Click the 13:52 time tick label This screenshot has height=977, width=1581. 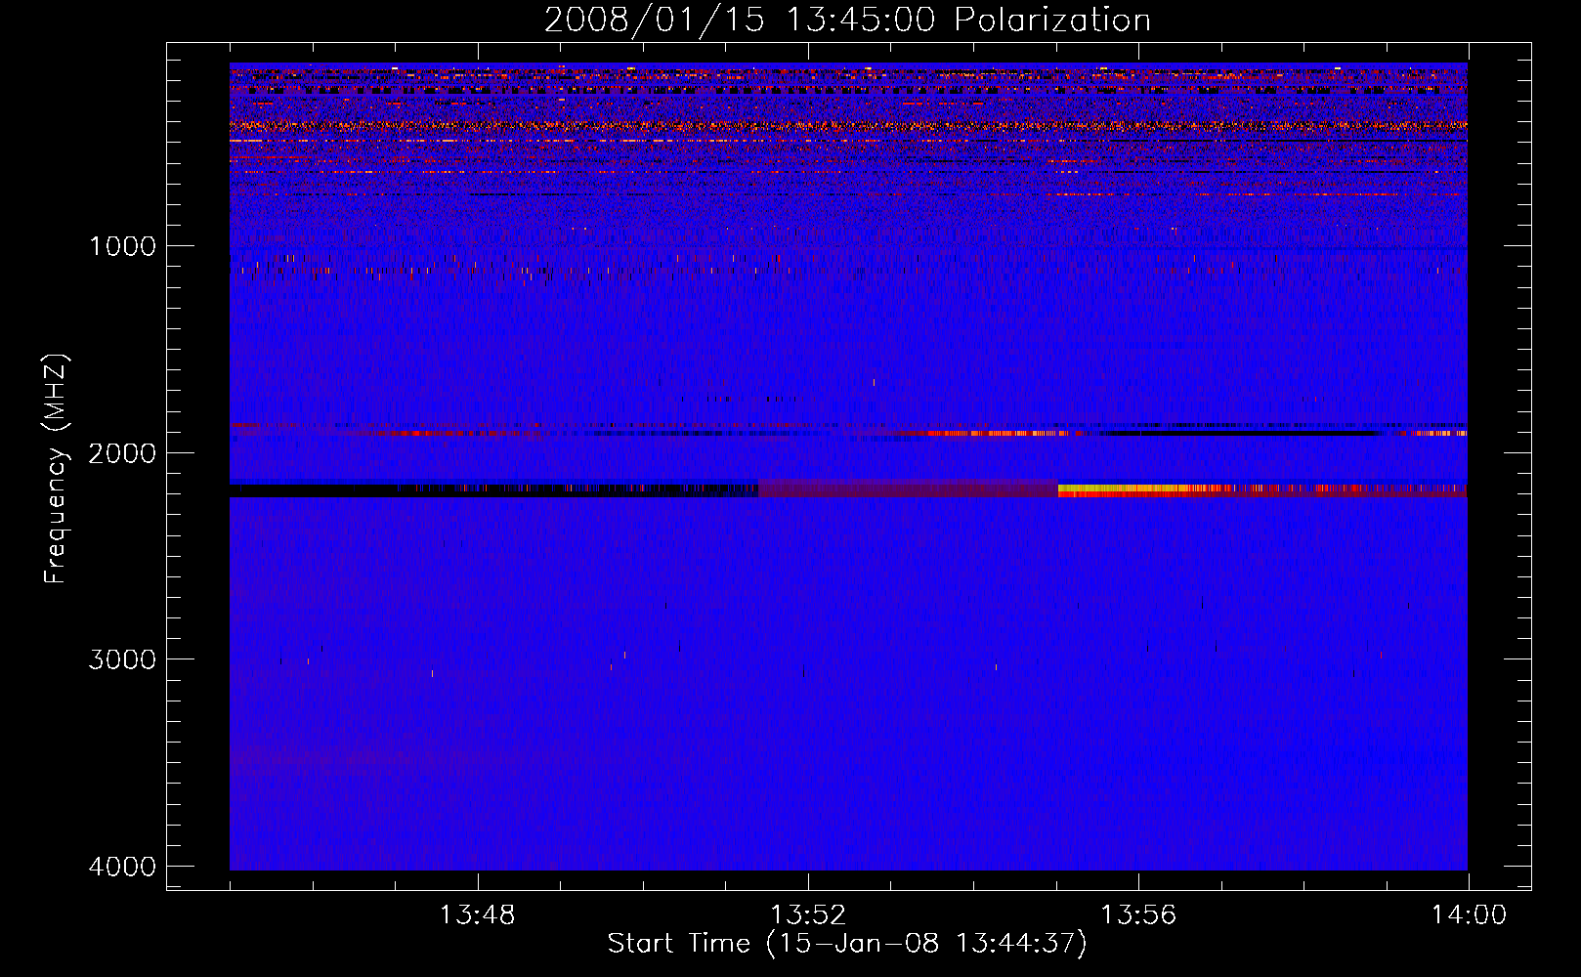coord(808,915)
